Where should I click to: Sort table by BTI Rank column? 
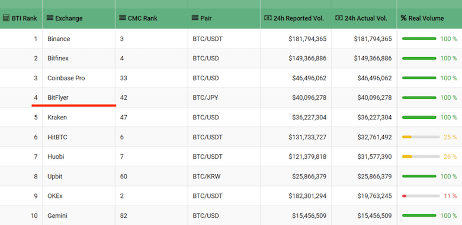24,18
